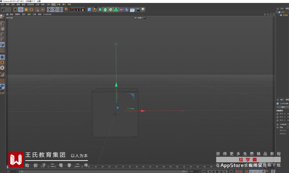289x173 pixels.
Task: Toggle the X axis lock
Action: [x=49, y=10]
